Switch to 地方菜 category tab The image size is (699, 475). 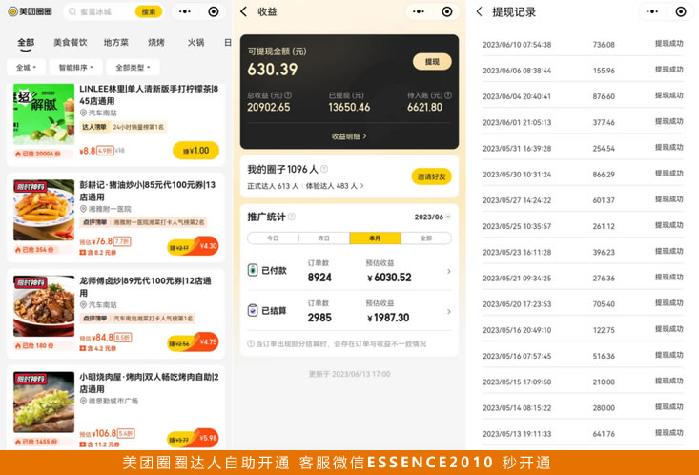(116, 42)
